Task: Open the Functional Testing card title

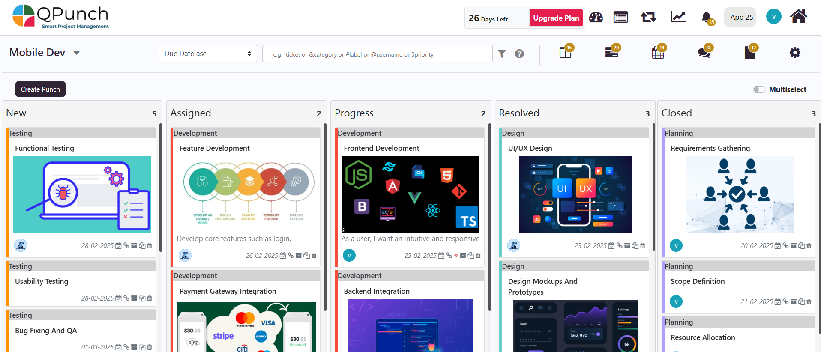Action: click(x=45, y=148)
